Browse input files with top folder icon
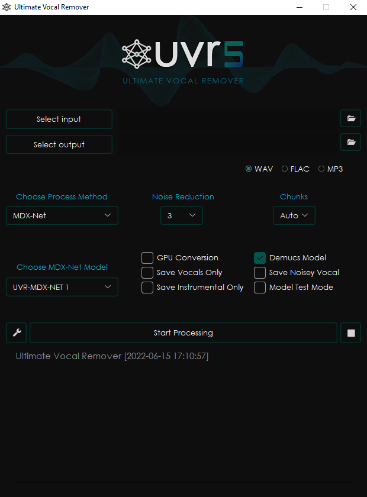Image resolution: width=367 pixels, height=497 pixels. point(351,119)
